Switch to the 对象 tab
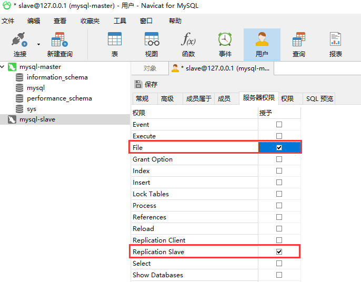 150,68
